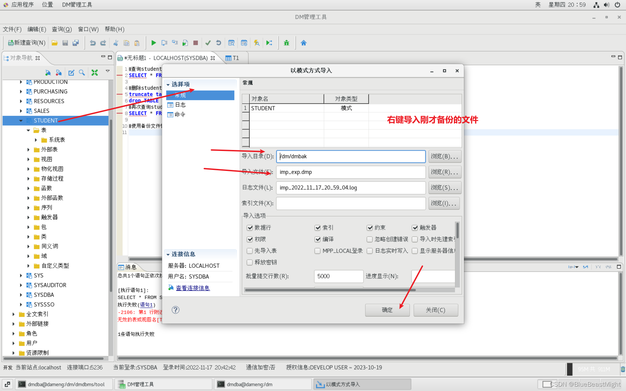Collapse the STUDENT schema tree node
The width and height of the screenshot is (626, 391).
point(21,120)
